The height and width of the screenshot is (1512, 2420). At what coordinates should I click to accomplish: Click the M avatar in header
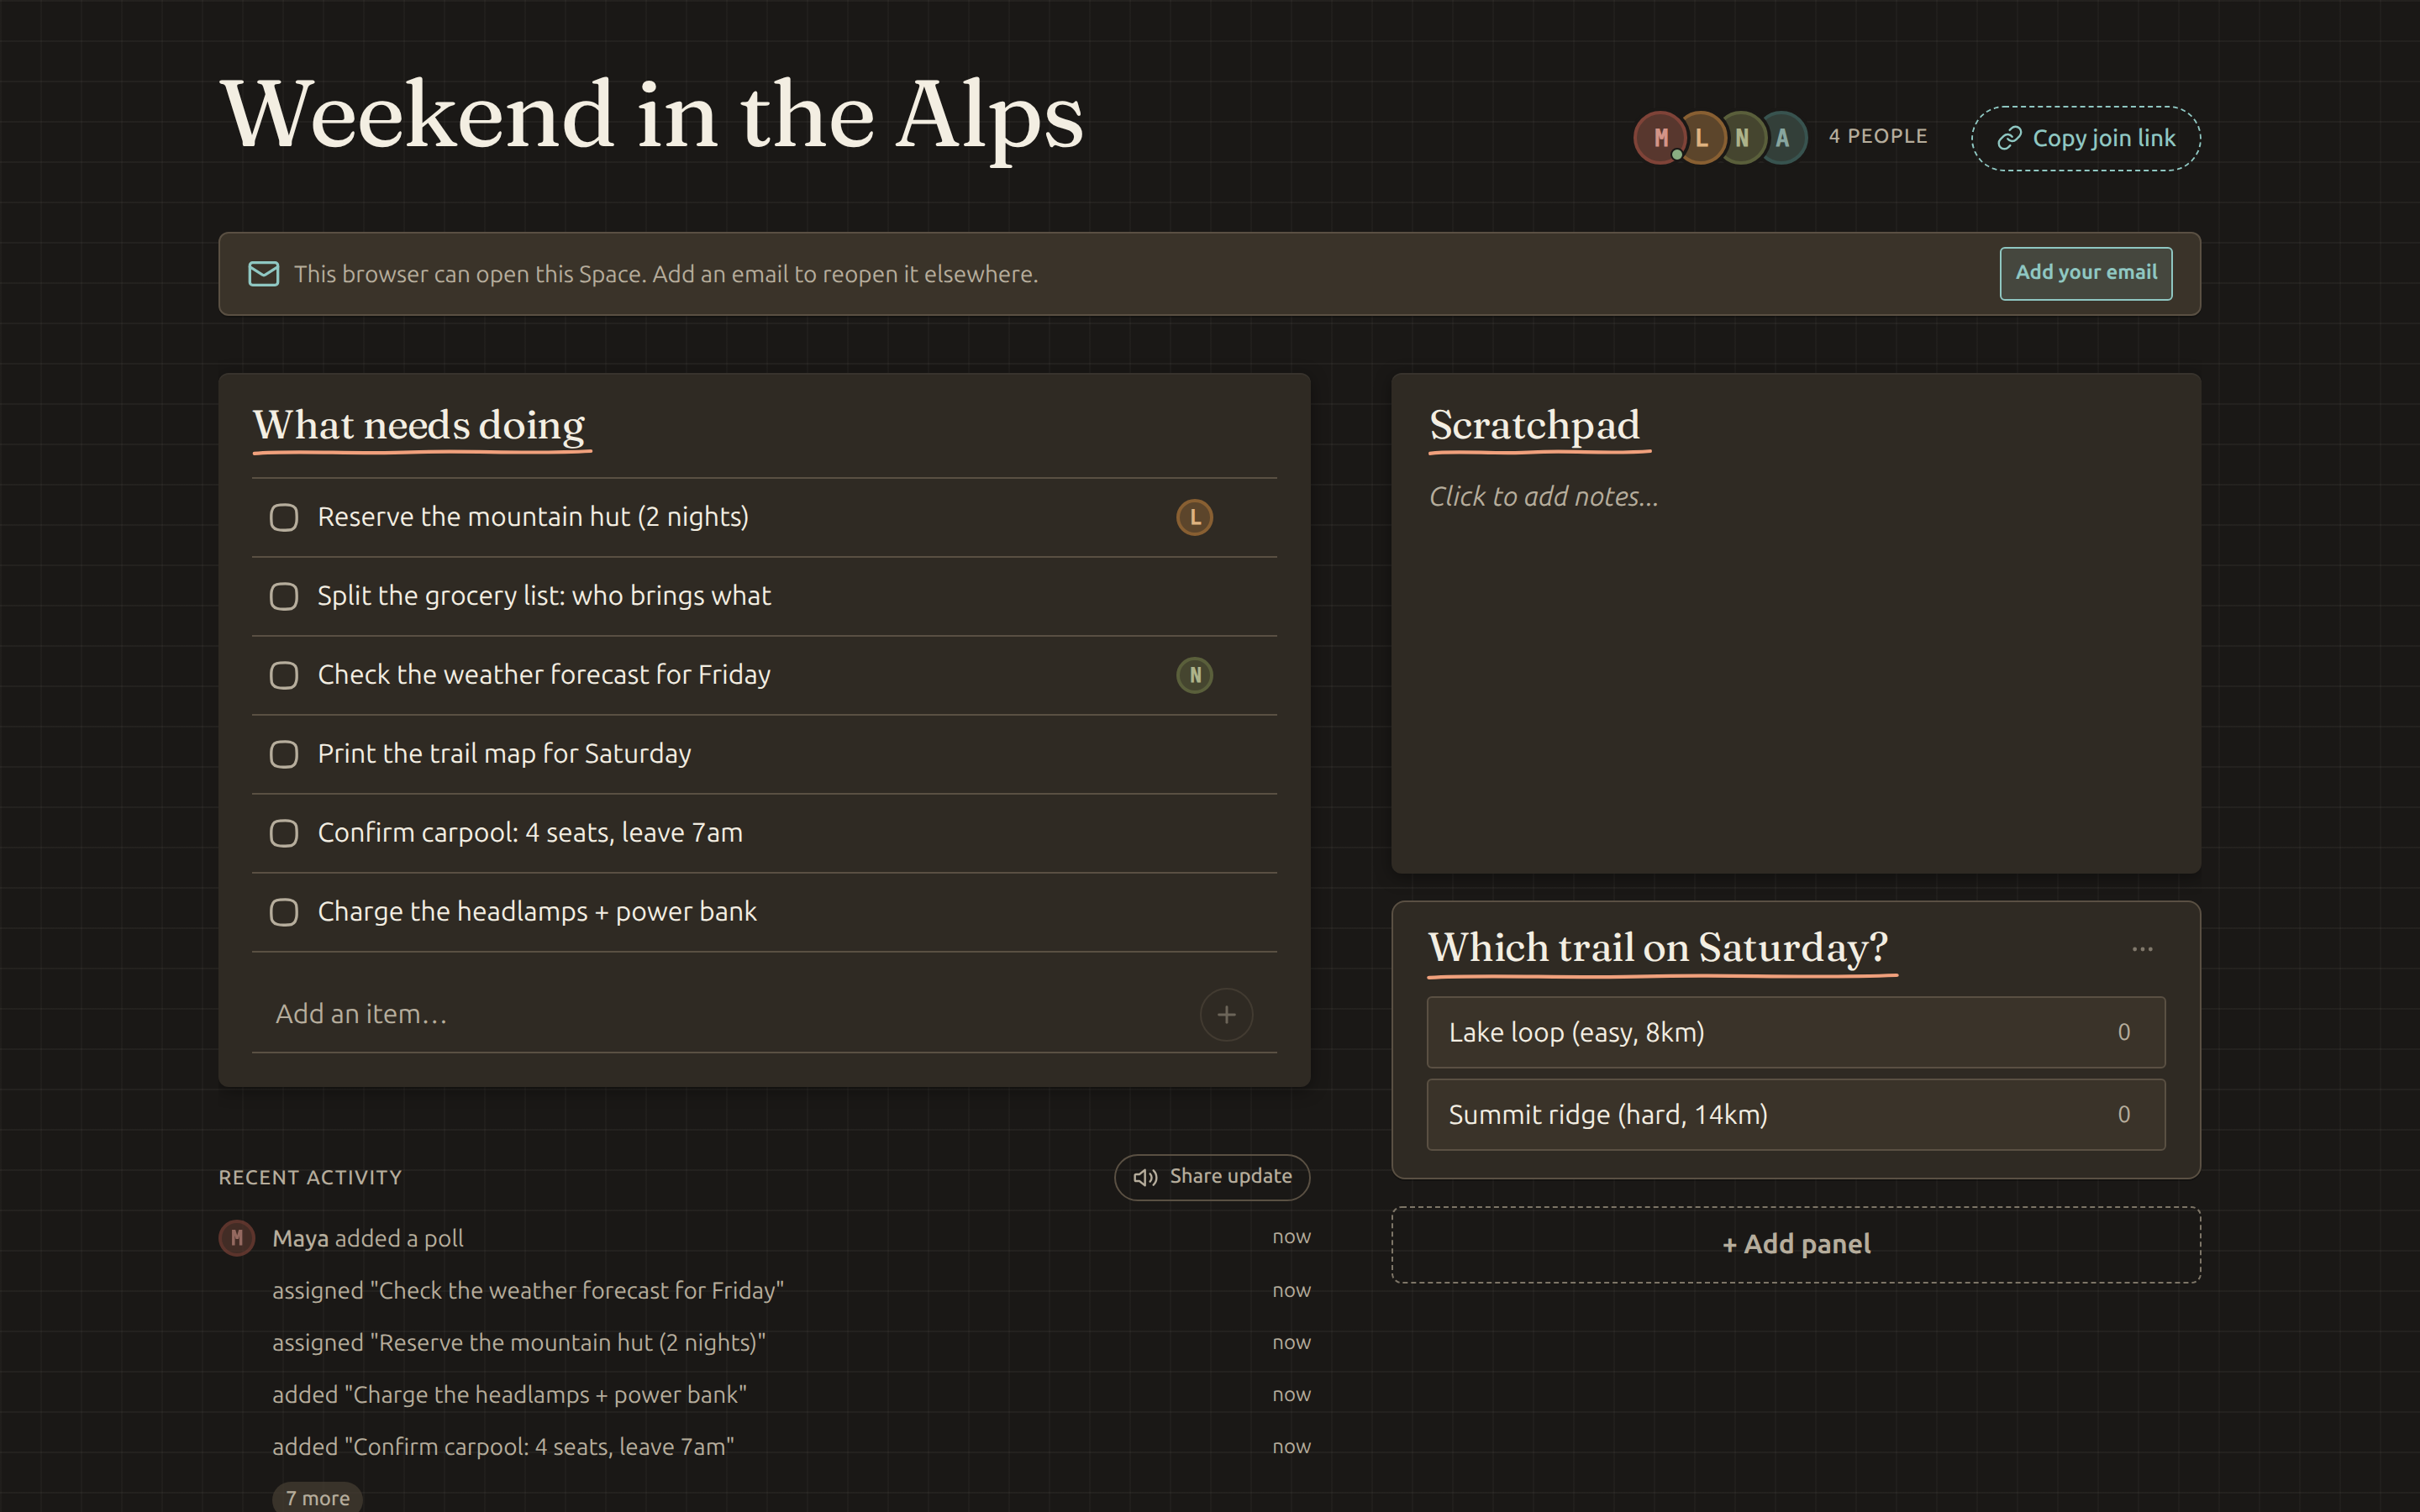(1660, 138)
